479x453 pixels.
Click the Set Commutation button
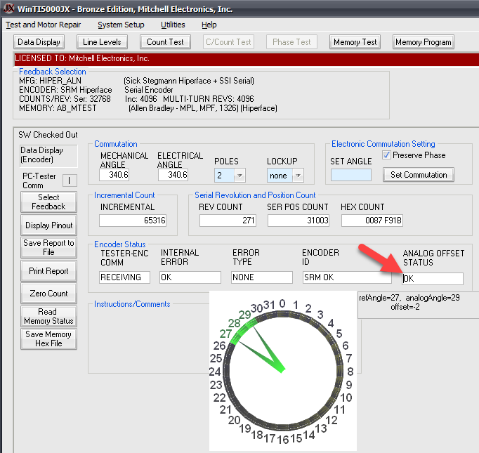[x=419, y=175]
